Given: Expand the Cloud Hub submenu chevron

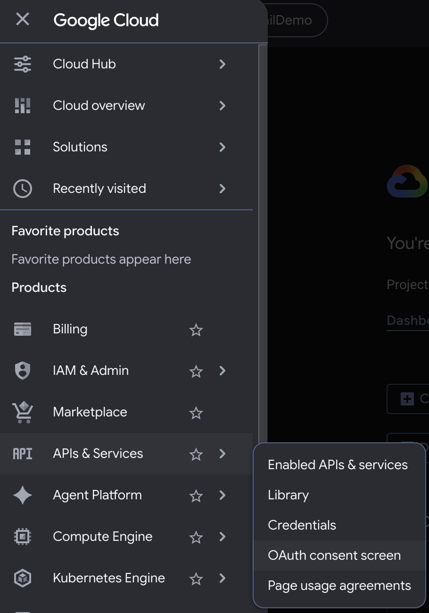Looking at the screenshot, I should point(223,64).
